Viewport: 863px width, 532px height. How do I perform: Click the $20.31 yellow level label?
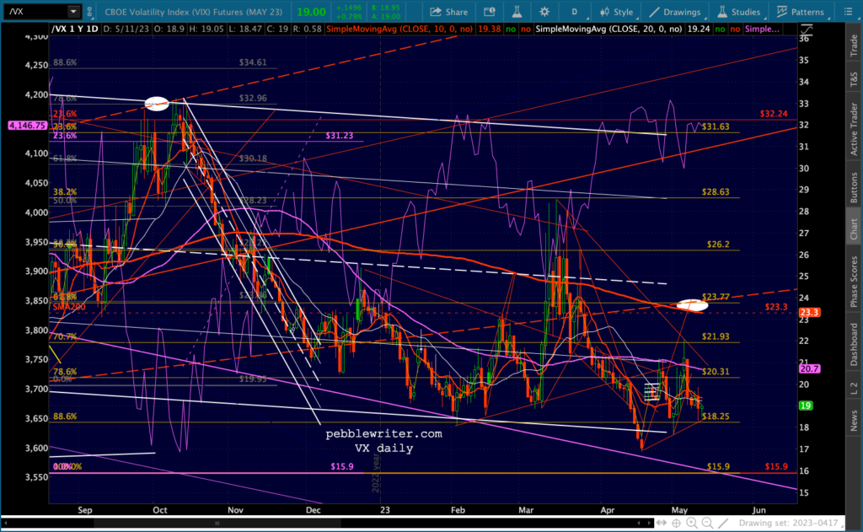pos(716,372)
